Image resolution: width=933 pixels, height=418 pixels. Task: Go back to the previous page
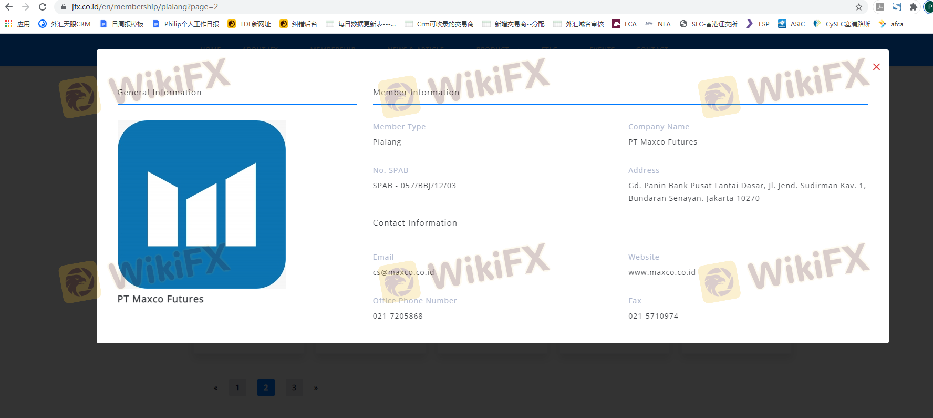(x=9, y=7)
